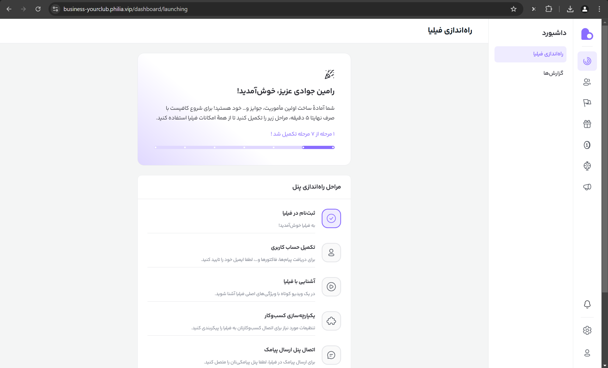Image resolution: width=608 pixels, height=368 pixels.
Task: Open the megaphone campaigns sidebar icon
Action: pos(587,187)
